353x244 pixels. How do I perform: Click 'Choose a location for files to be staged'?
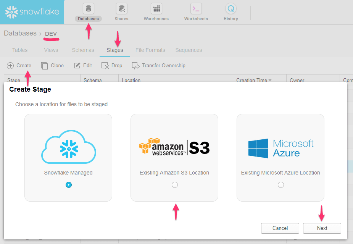tap(61, 104)
